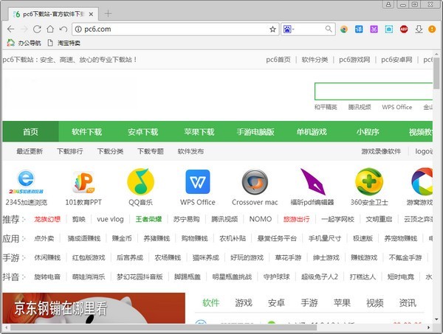Click the 休闲赚钱 mobile game link
The width and height of the screenshot is (443, 334).
(x=47, y=257)
